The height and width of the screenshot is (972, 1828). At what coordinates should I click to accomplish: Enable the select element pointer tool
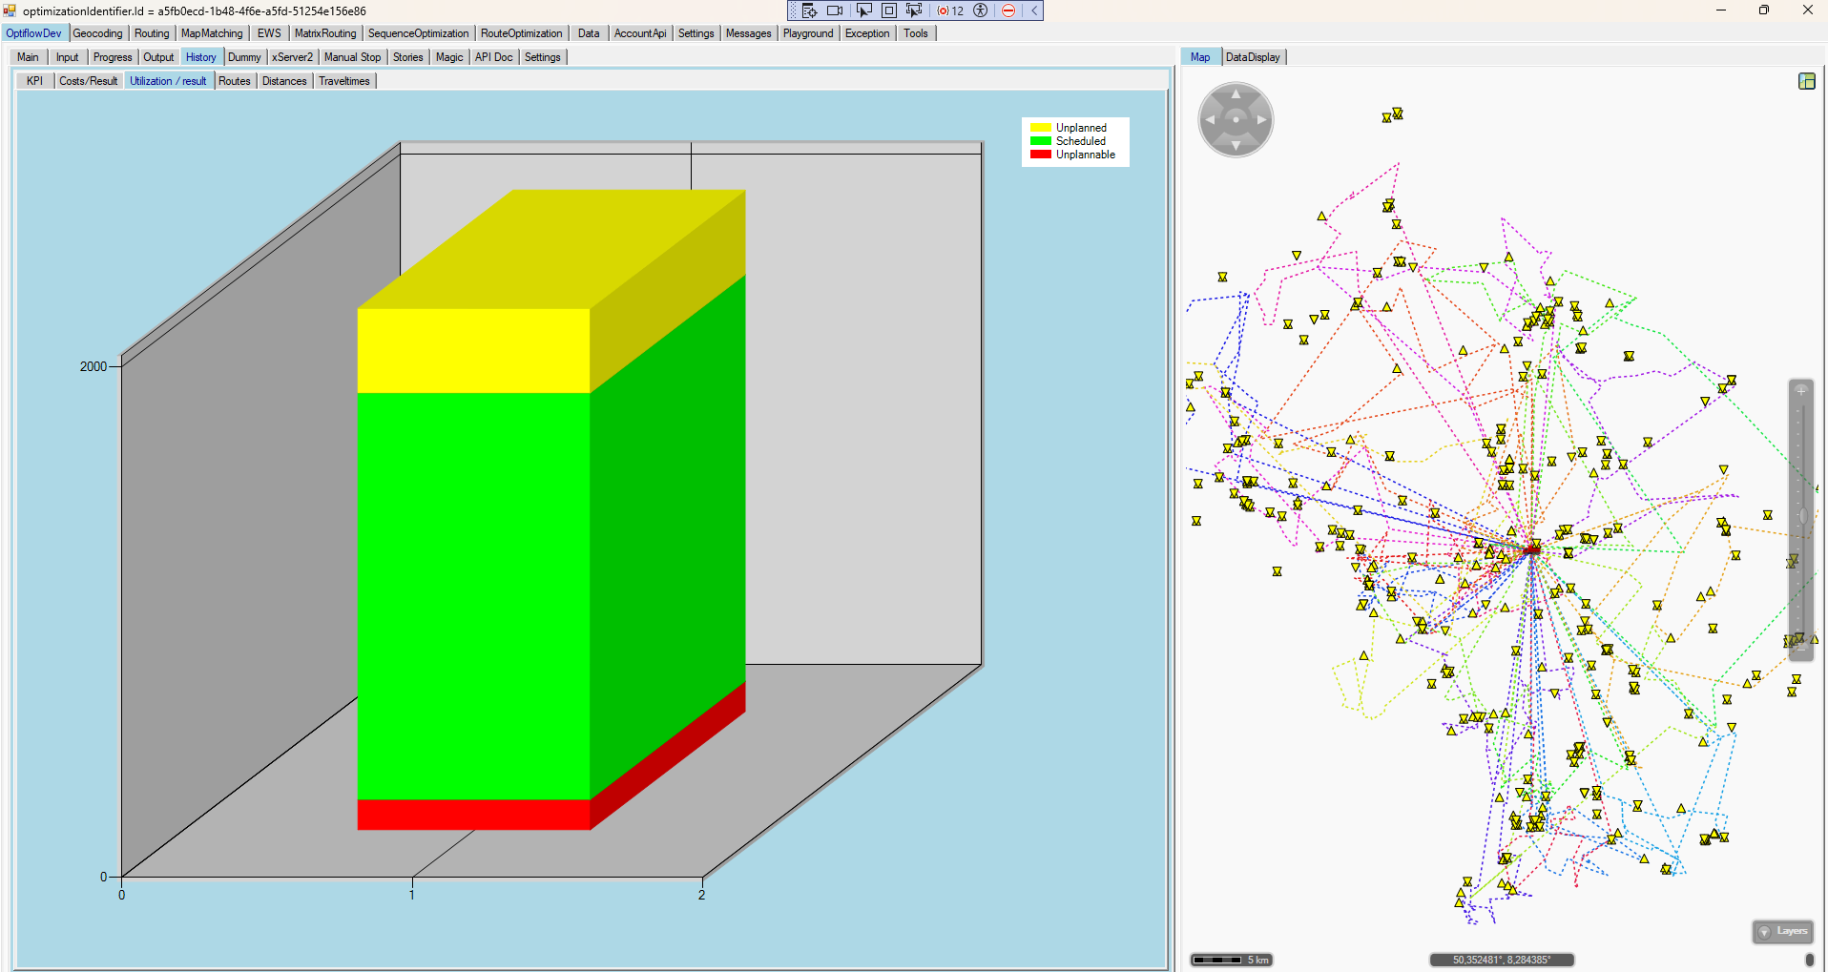pyautogui.click(x=863, y=10)
